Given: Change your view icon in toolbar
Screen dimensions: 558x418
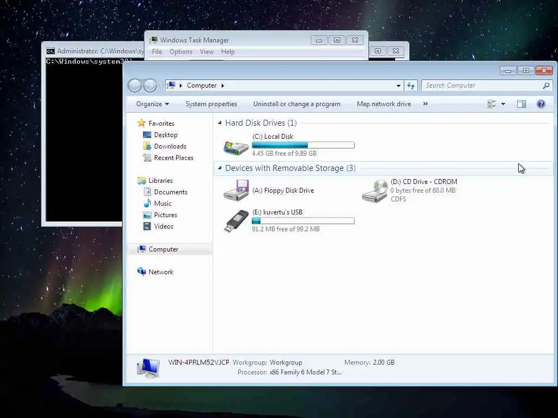Looking at the screenshot, I should 492,104.
